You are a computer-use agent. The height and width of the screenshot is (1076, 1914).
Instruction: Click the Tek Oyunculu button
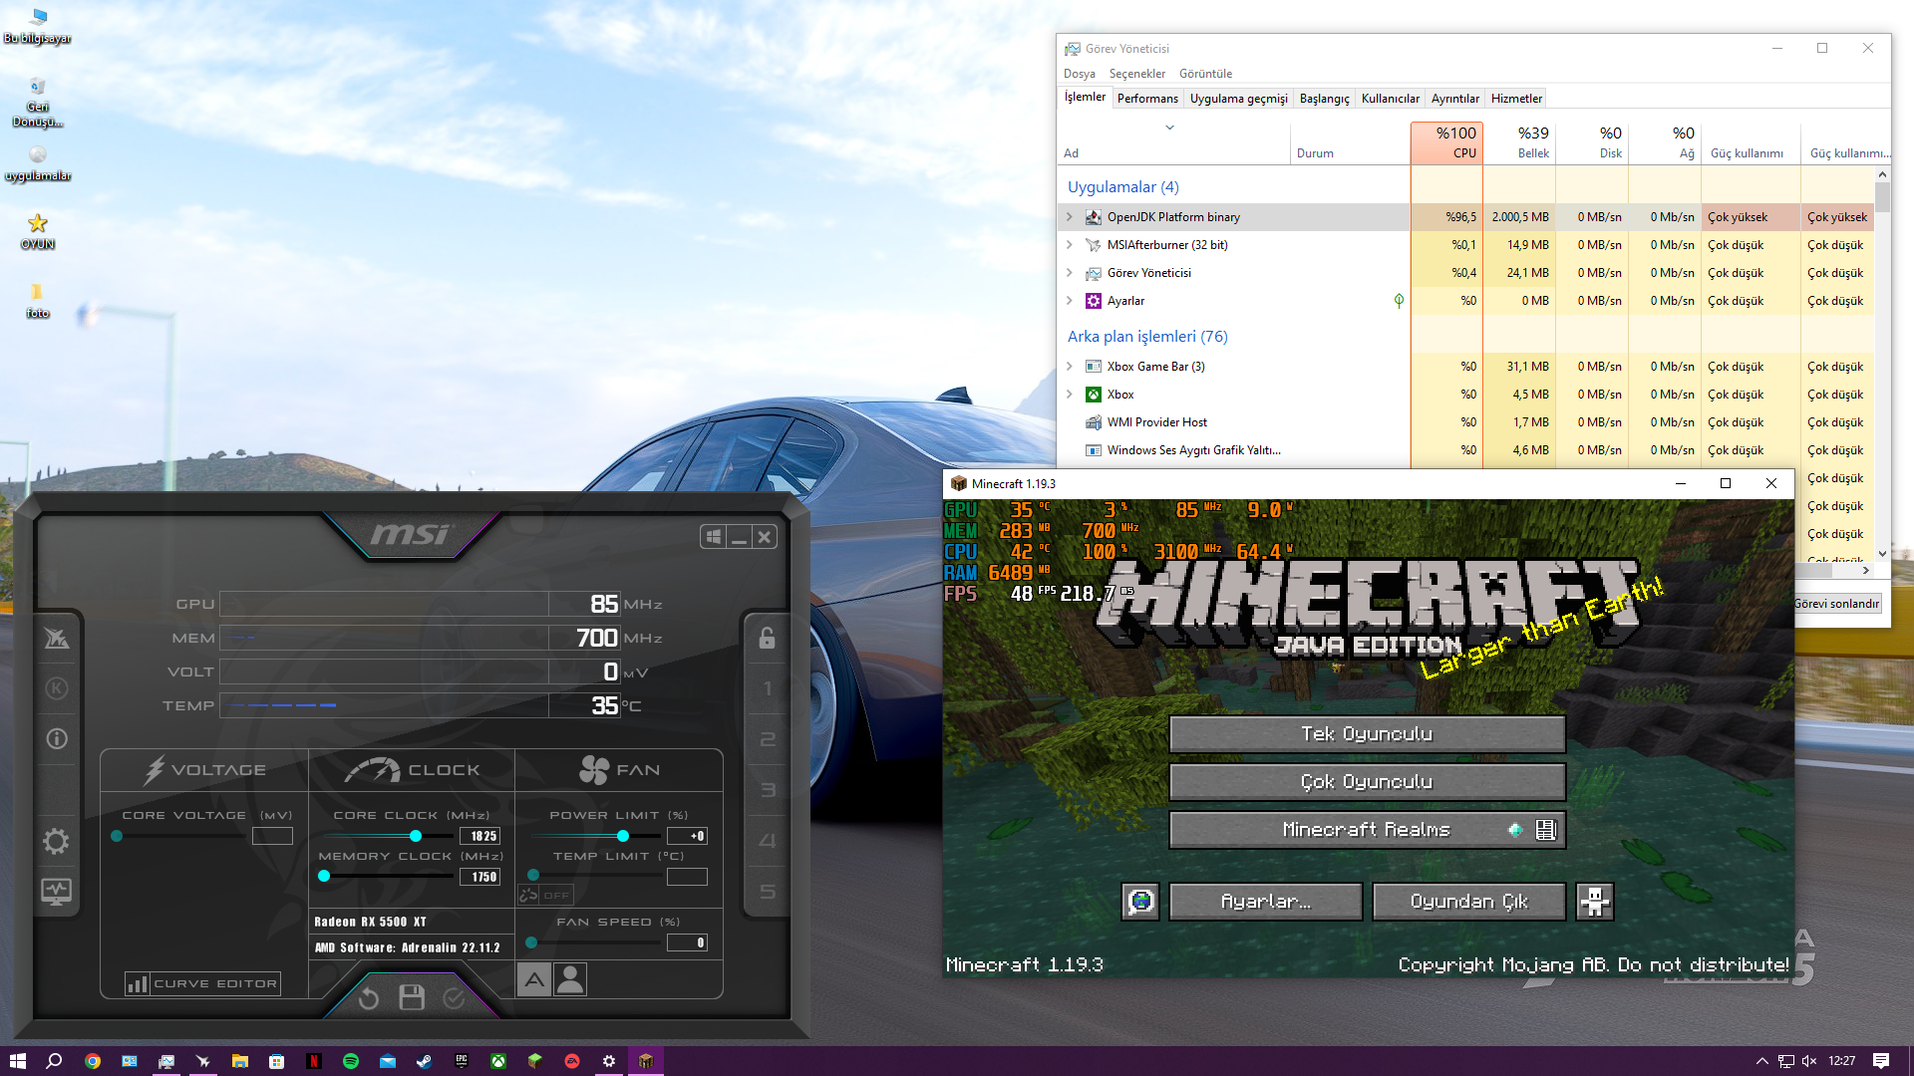click(1366, 734)
